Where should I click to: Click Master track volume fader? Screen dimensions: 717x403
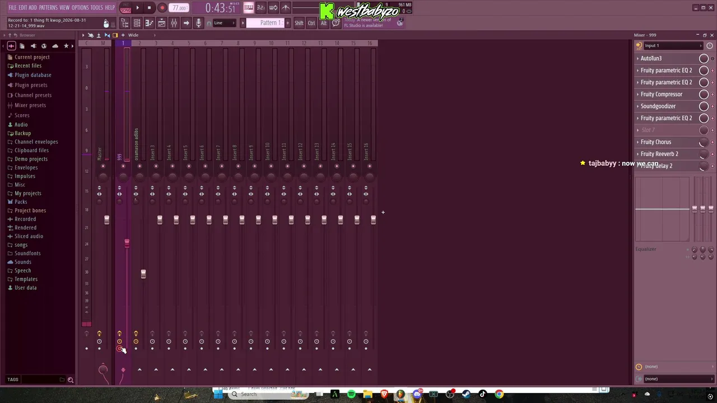point(106,220)
